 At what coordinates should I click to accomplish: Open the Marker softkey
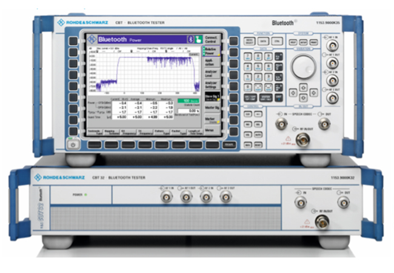[212, 119]
